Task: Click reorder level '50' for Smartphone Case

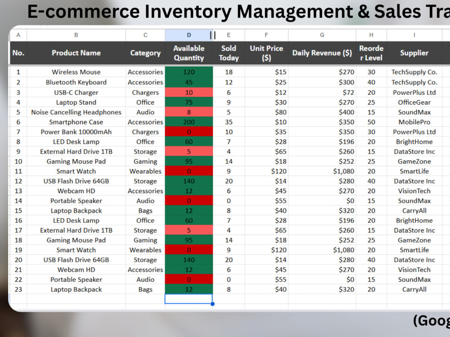Action: pyautogui.click(x=371, y=122)
